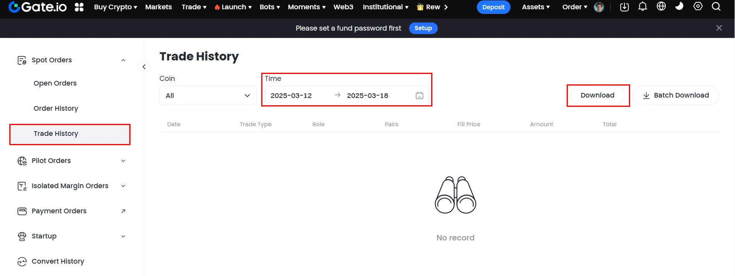This screenshot has width=735, height=276.
Task: Click start date 2025-03-12 field
Action: 291,96
